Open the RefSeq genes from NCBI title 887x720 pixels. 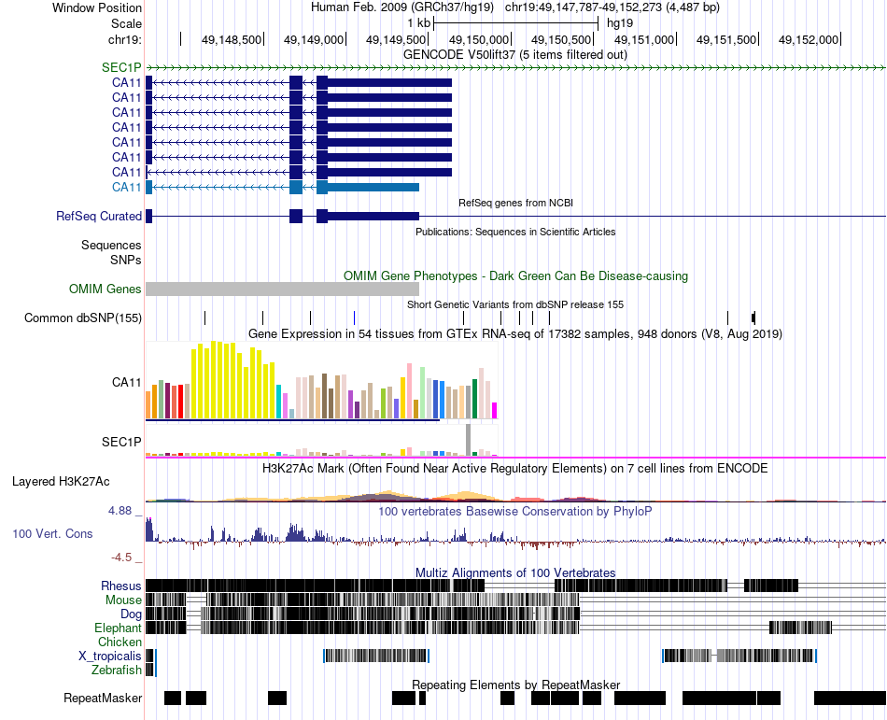515,203
